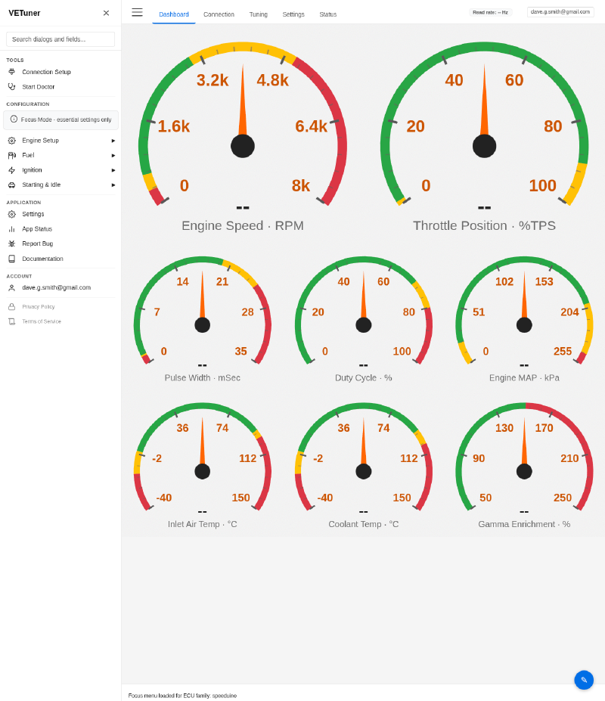Open Connection Setup from the Tools section
The image size is (605, 701).
(x=45, y=72)
